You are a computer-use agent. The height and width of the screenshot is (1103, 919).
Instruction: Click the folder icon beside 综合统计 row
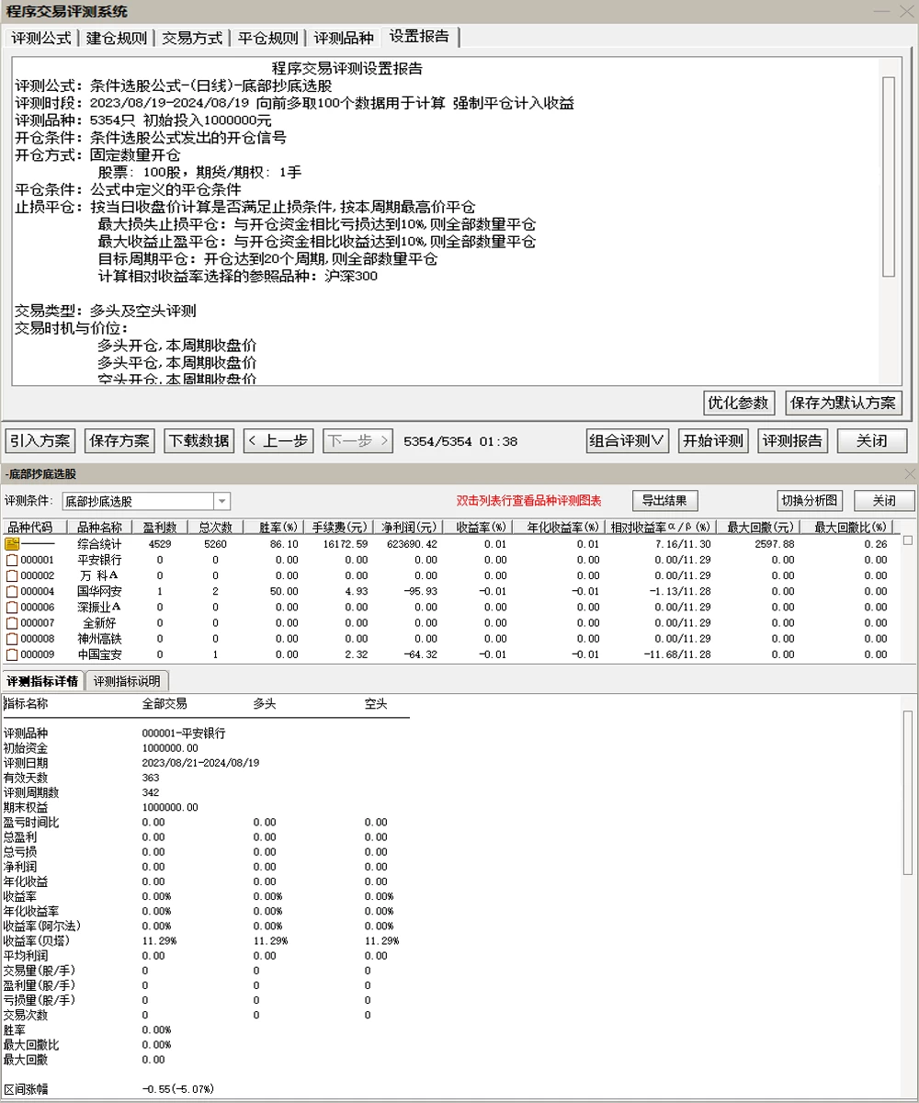click(x=12, y=544)
